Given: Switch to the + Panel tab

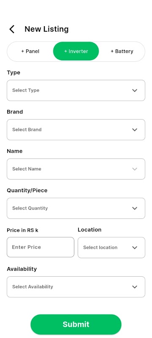Looking at the screenshot, I should pyautogui.click(x=30, y=51).
